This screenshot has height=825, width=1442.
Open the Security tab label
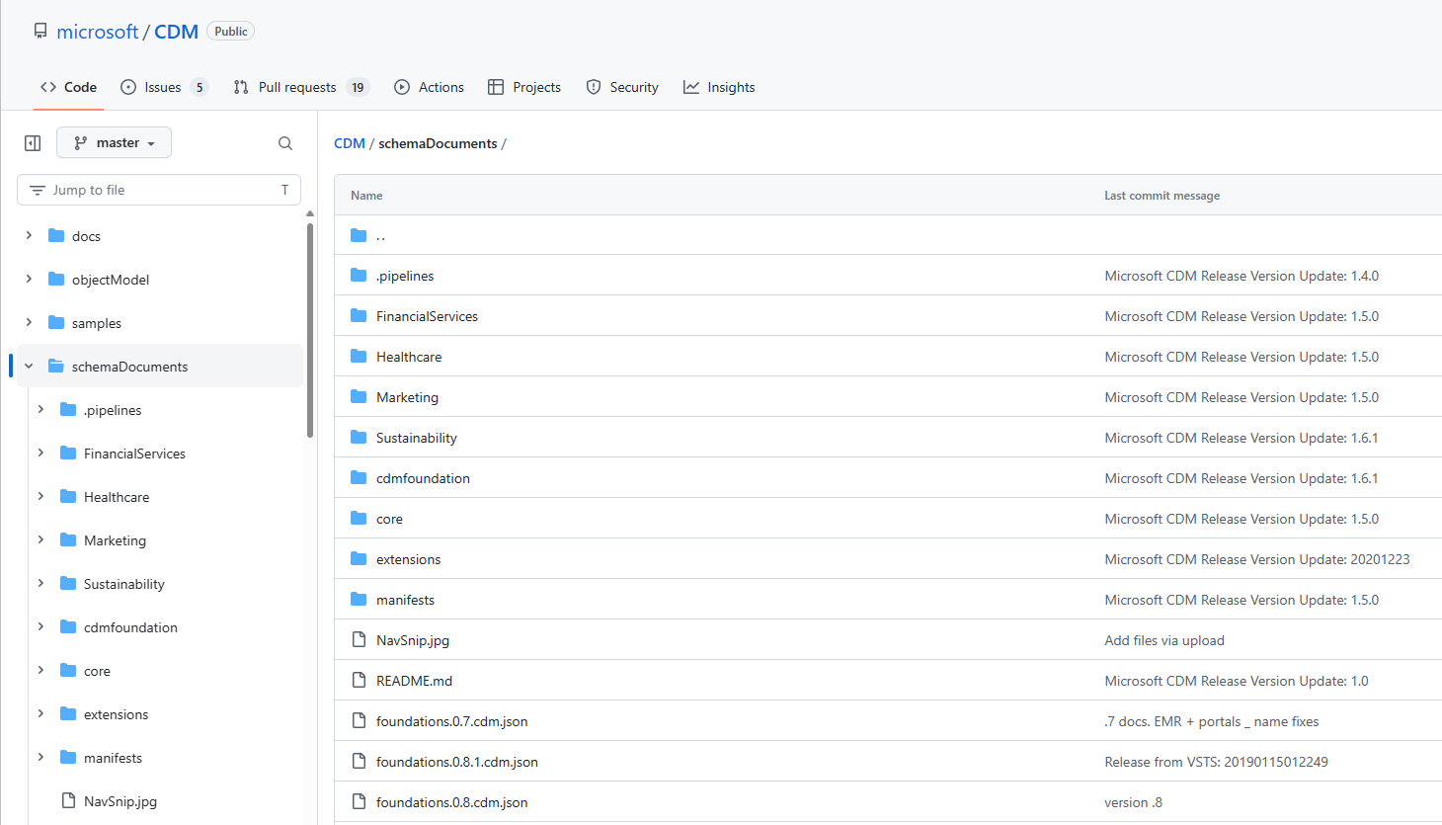click(634, 87)
